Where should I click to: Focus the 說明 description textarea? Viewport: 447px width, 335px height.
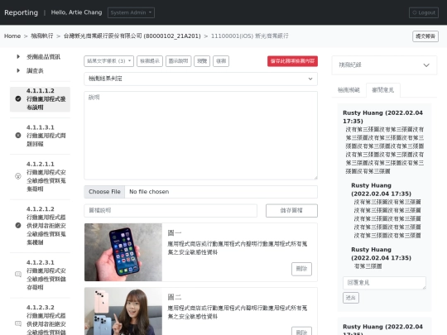click(x=200, y=136)
